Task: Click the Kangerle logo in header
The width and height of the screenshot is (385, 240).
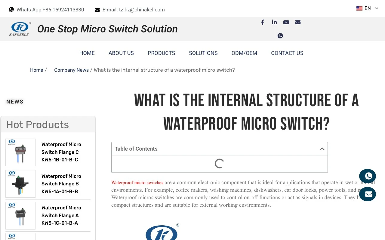Action: 20,29
